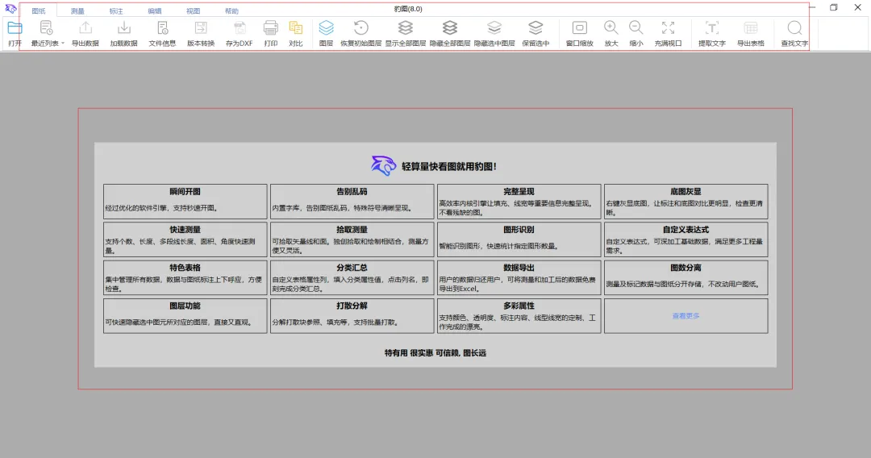The height and width of the screenshot is (458, 871).
Task: Click the purple leopard logo in welcome panel
Action: tap(383, 165)
